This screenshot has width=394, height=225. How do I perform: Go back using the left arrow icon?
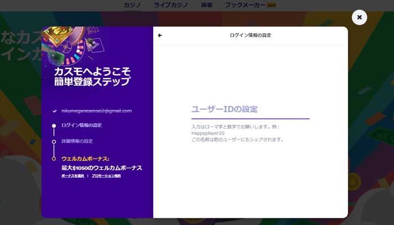tap(160, 35)
